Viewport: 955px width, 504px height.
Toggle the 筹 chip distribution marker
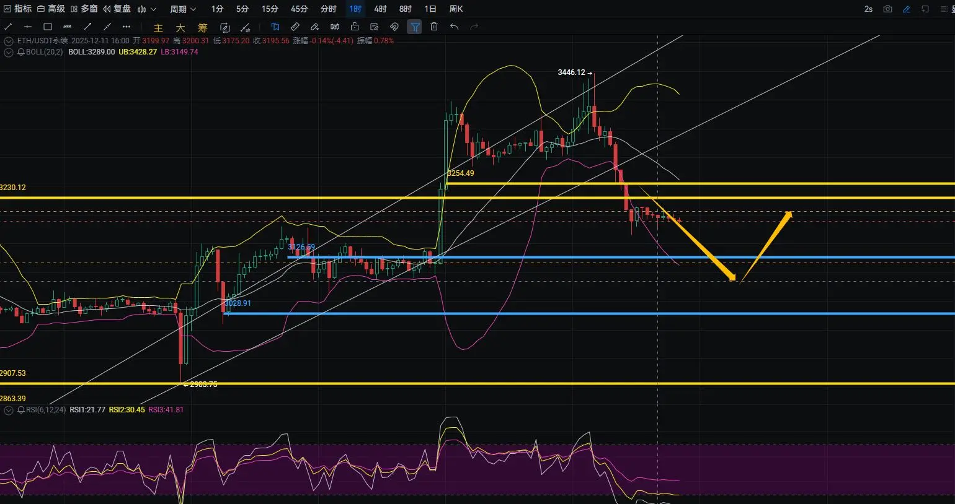pos(203,27)
